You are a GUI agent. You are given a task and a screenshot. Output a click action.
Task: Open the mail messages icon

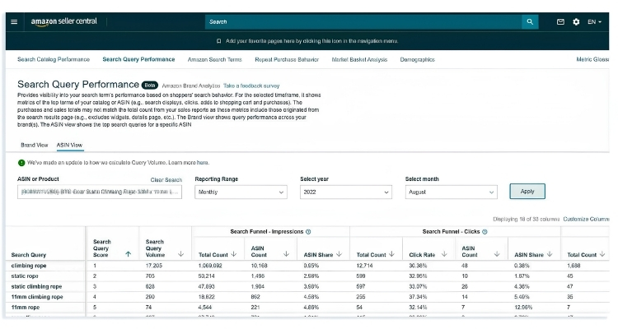point(560,21)
